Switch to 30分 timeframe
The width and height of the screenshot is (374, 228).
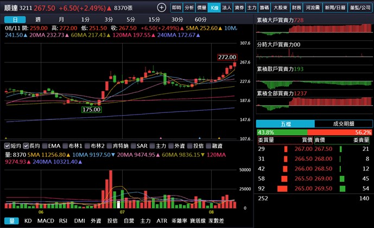coord(177,20)
